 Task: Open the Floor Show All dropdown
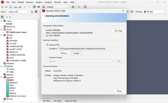18,12
